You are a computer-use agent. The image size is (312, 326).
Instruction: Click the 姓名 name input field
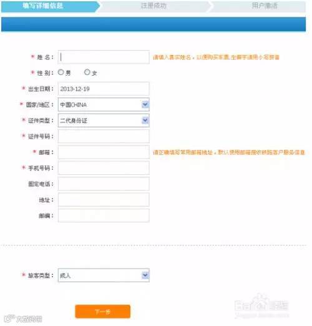[104, 57]
